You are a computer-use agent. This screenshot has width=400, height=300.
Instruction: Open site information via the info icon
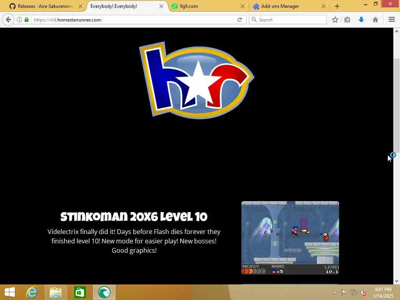(x=20, y=20)
